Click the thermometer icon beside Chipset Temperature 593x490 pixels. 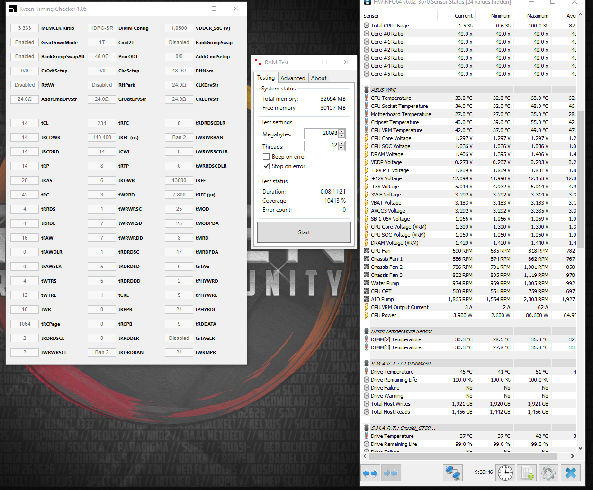[x=367, y=122]
